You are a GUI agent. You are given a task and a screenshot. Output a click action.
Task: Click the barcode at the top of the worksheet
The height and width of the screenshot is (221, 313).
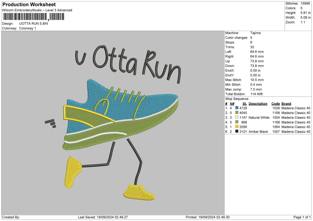(x=33, y=17)
